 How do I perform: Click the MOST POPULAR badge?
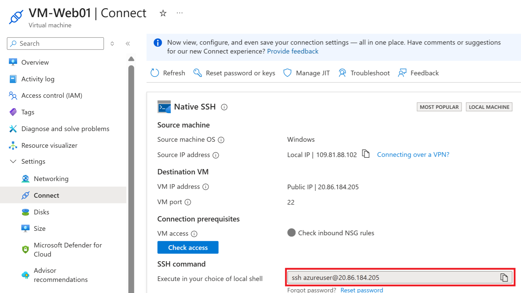[439, 107]
